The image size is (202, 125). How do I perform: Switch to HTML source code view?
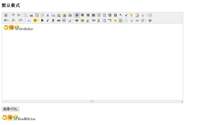6,15
